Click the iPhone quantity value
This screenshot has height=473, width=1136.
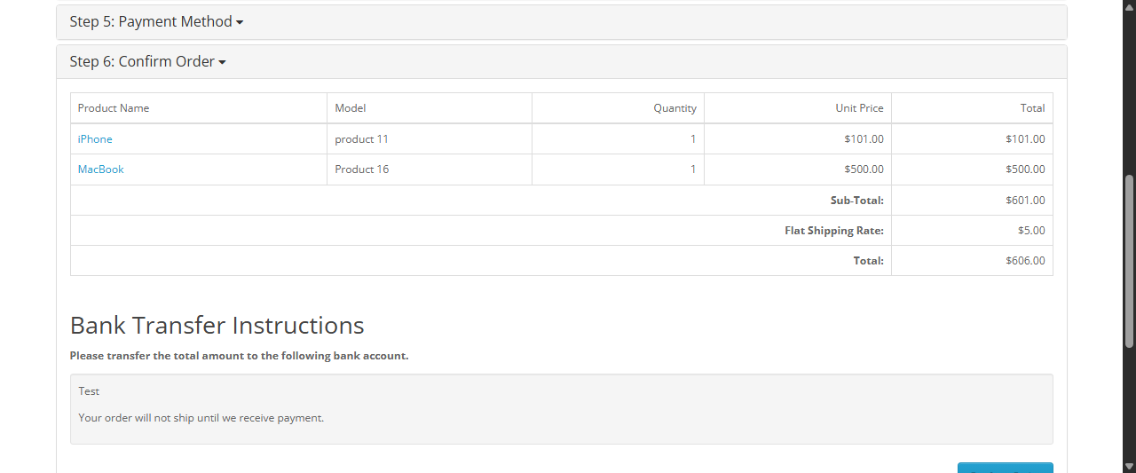(692, 139)
